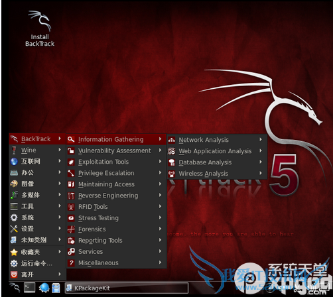Click the Install BackTrack label text
Screen dimensions: 333x297
point(40,40)
